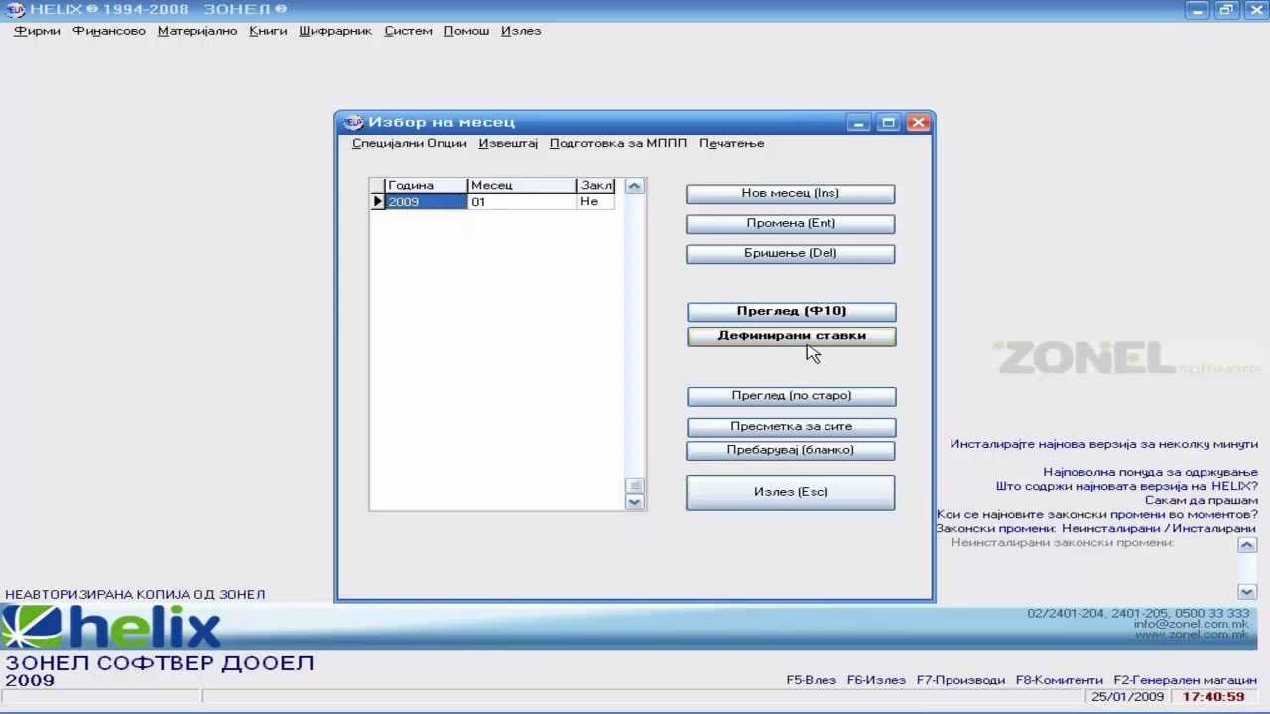The height and width of the screenshot is (714, 1270).
Task: Click the Преглед (по старо) button
Action: [x=791, y=396]
